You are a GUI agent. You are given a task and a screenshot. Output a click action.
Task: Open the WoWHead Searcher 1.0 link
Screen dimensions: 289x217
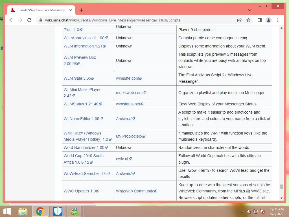87,173
